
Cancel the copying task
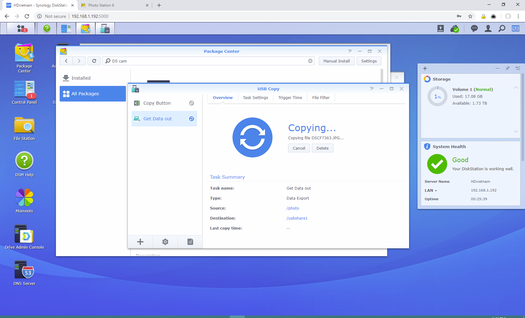tap(299, 148)
